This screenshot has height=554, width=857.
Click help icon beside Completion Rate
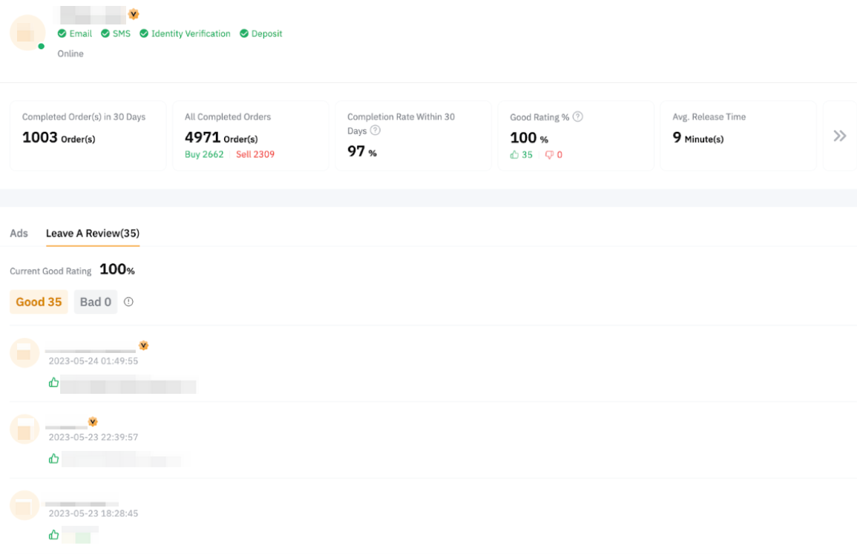coord(375,131)
